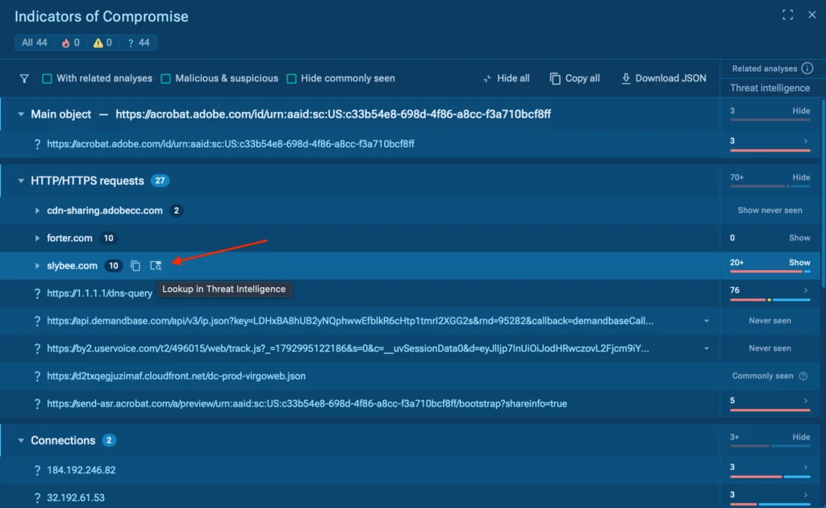Open https://1.1.1.1/dns-query link
This screenshot has height=508, width=826.
coord(99,294)
